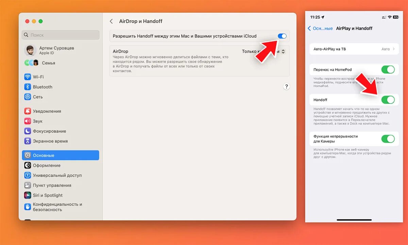Go back from AirDrop и Handoff pane
The image size is (408, 245).
(111, 21)
